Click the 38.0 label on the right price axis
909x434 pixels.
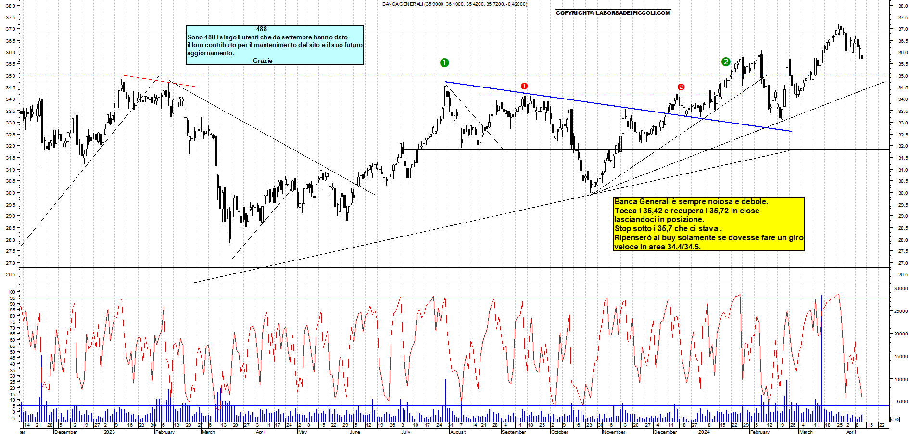903,6
